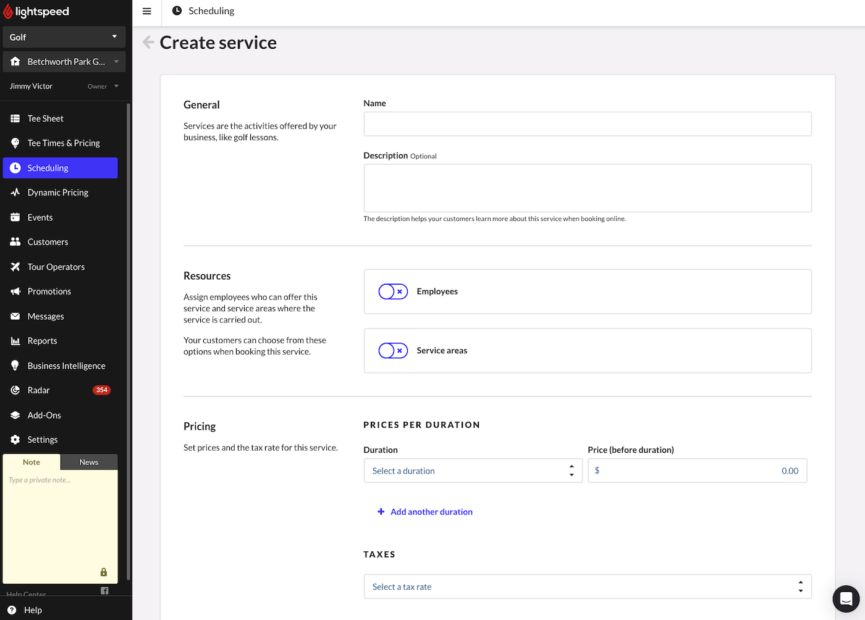Expand the Jimmy Victor owner menu
The width and height of the screenshot is (865, 620).
click(103, 86)
